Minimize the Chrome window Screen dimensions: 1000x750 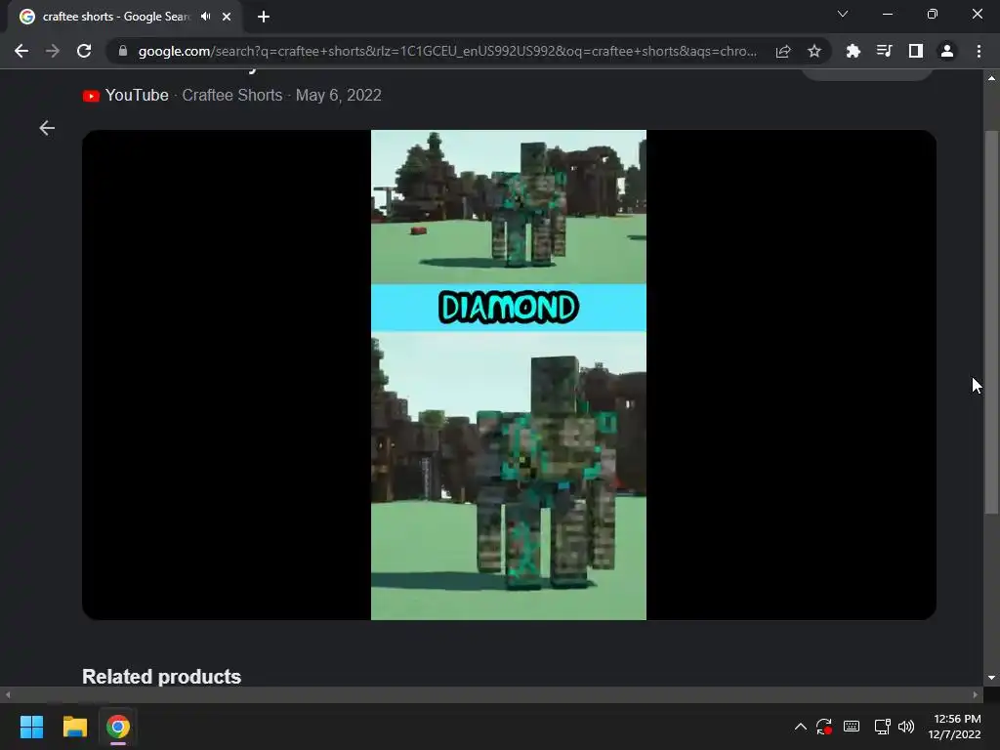888,14
